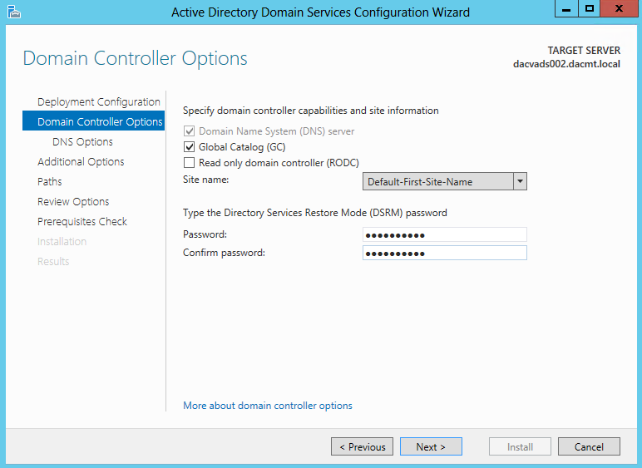Open the Site name dropdown arrow
Viewport: 642px width, 468px height.
click(520, 181)
